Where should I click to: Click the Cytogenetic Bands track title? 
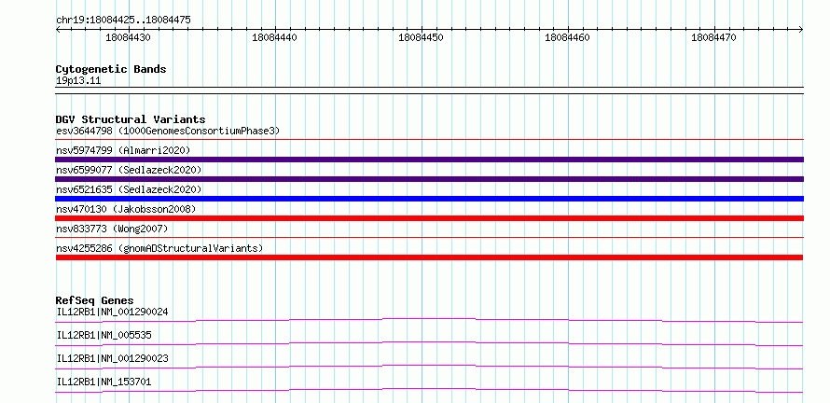(111, 69)
